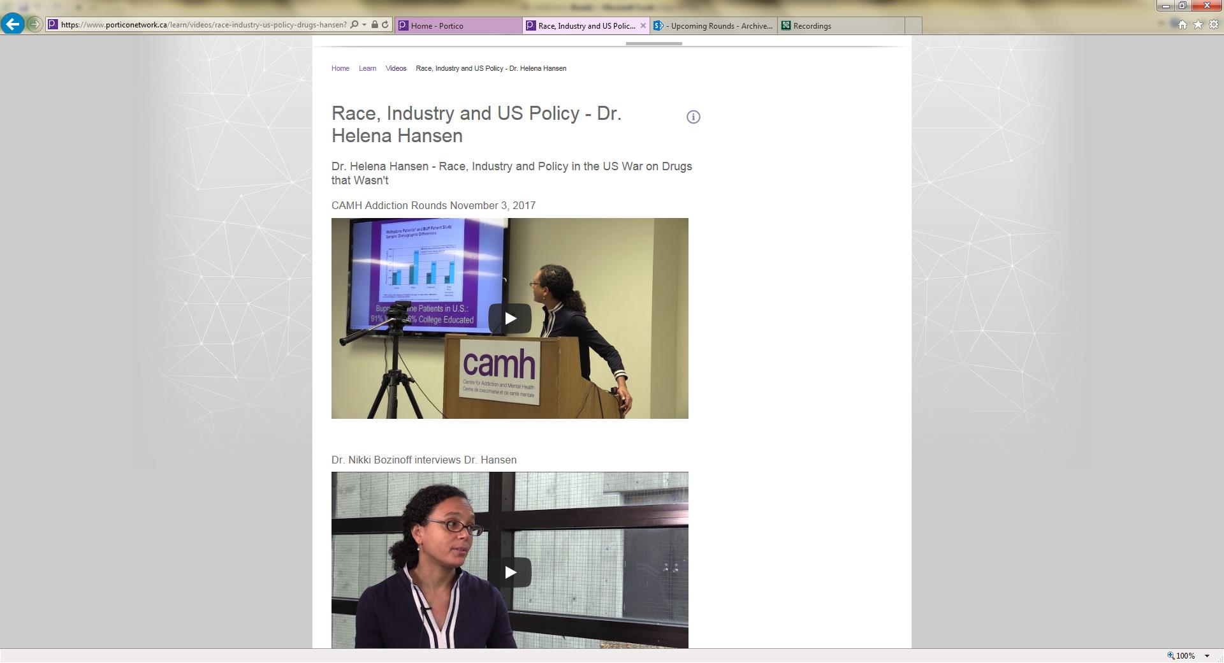The height and width of the screenshot is (663, 1224).
Task: Click the security lock icon in address bar
Action: (x=375, y=25)
